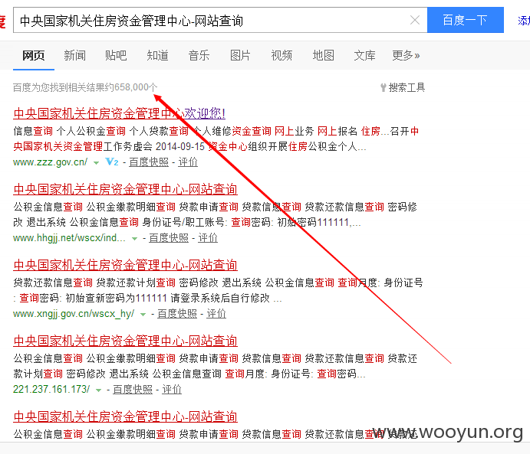
Task: Click the green URL 221.237.161.173/
Action: coord(51,390)
